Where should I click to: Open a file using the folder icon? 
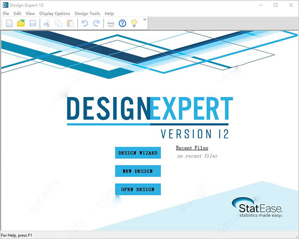[21, 23]
